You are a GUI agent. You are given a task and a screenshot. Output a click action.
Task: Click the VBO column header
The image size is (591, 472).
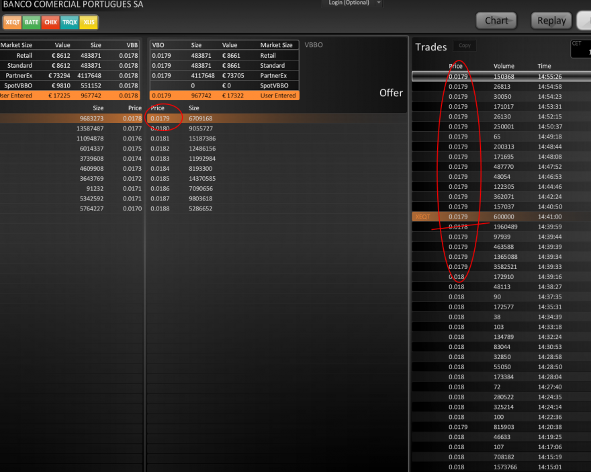158,45
